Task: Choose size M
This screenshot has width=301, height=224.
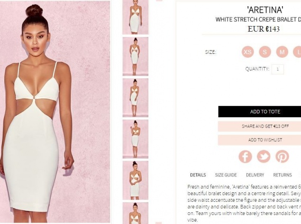Action: pyautogui.click(x=282, y=52)
